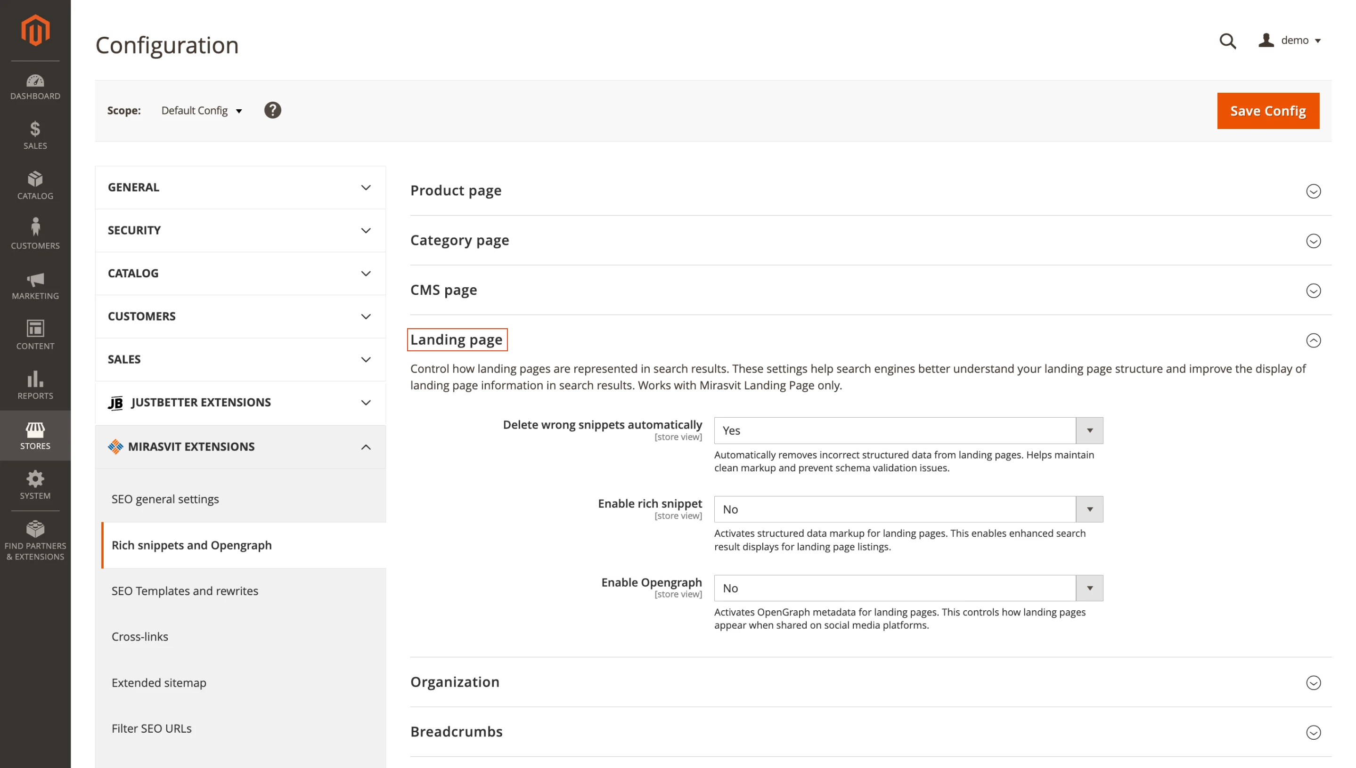Change Enable rich snippet to Yes
1356x768 pixels.
point(907,509)
